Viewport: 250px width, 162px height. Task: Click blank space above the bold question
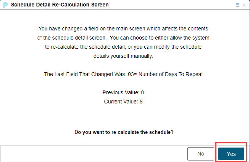(x=123, y=118)
